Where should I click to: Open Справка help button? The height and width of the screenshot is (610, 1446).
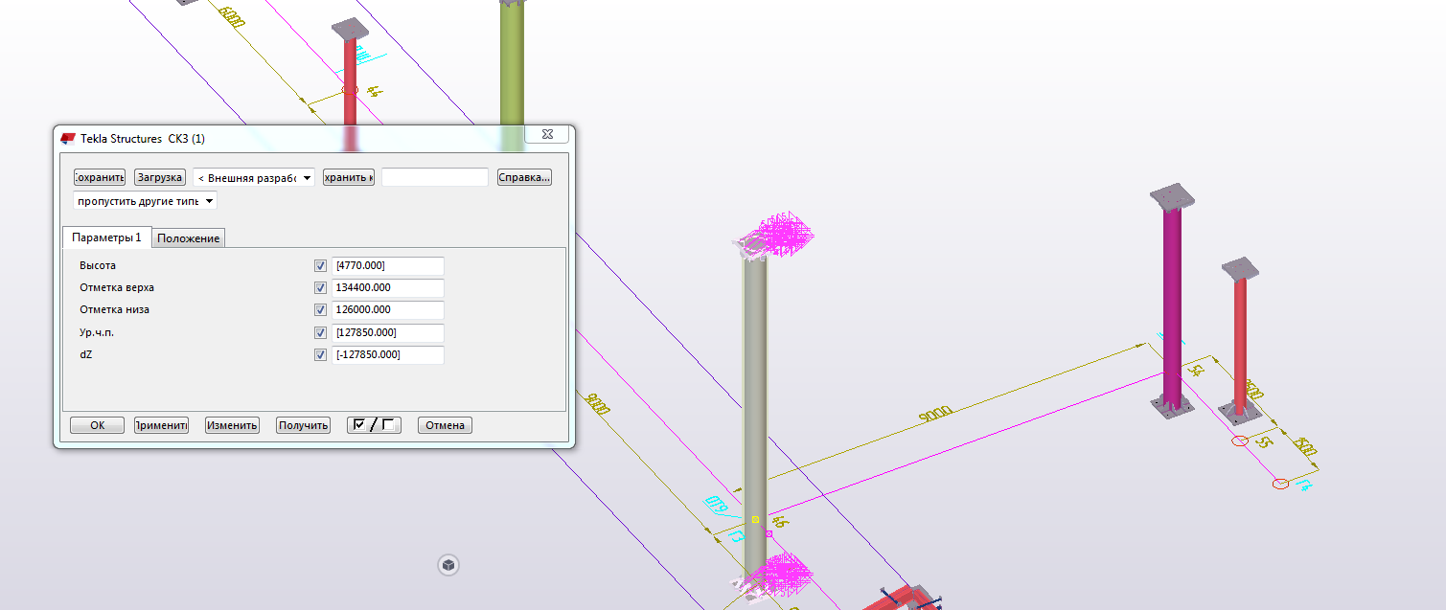[524, 177]
